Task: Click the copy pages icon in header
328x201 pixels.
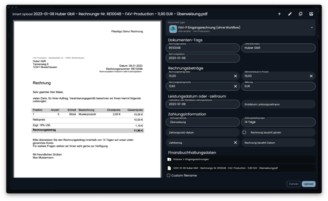Action: coord(300,14)
